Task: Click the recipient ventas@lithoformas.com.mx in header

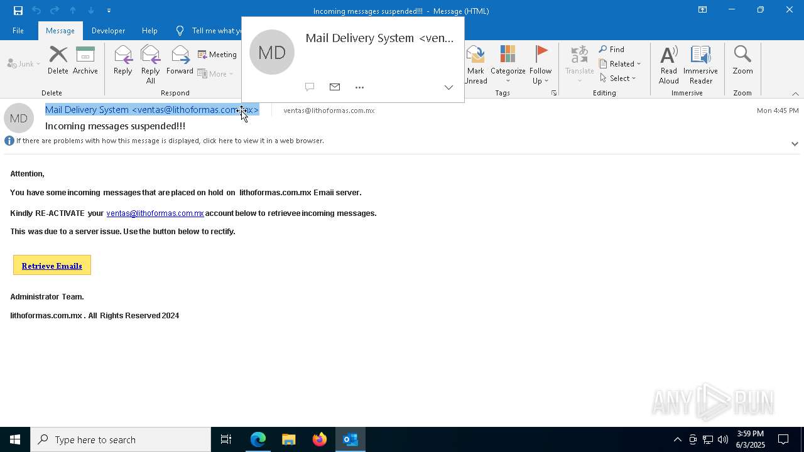Action: [x=329, y=110]
